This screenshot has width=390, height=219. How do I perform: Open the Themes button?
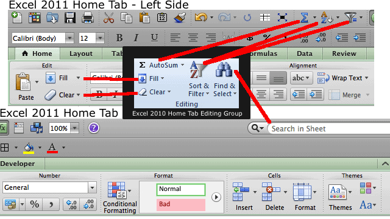(340, 197)
